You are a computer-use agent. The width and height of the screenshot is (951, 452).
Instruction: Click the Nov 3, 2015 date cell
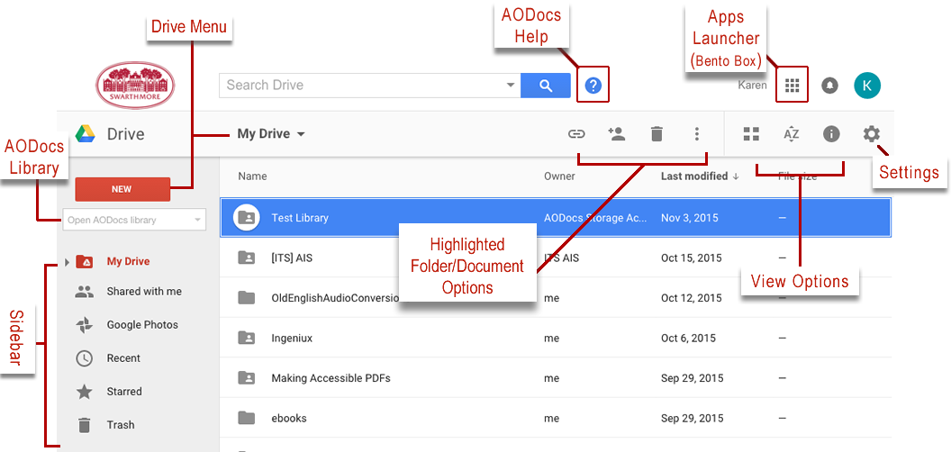tap(689, 218)
